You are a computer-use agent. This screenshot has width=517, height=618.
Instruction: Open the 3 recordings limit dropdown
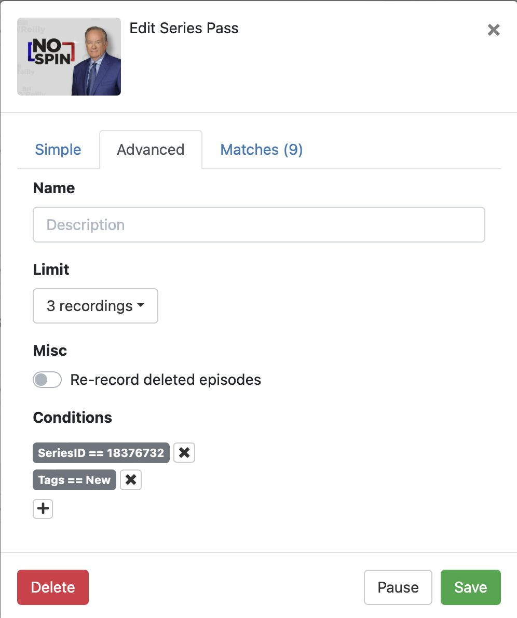pos(95,306)
